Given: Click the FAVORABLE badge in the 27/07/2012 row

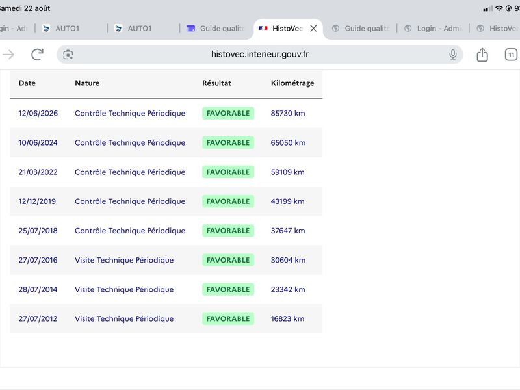Looking at the screenshot, I should [228, 318].
